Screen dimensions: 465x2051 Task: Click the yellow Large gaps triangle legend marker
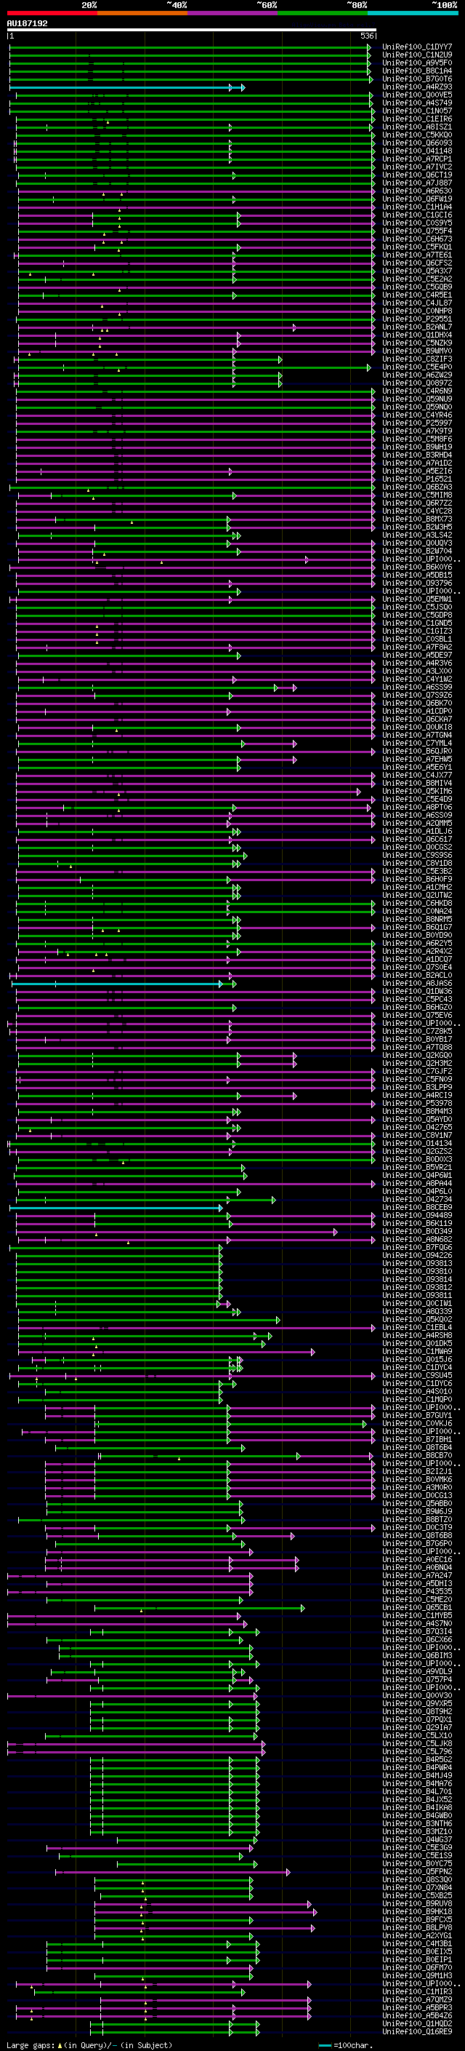(60, 2044)
